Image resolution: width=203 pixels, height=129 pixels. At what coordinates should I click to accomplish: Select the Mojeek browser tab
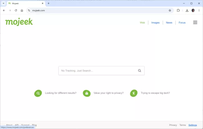(26, 3)
